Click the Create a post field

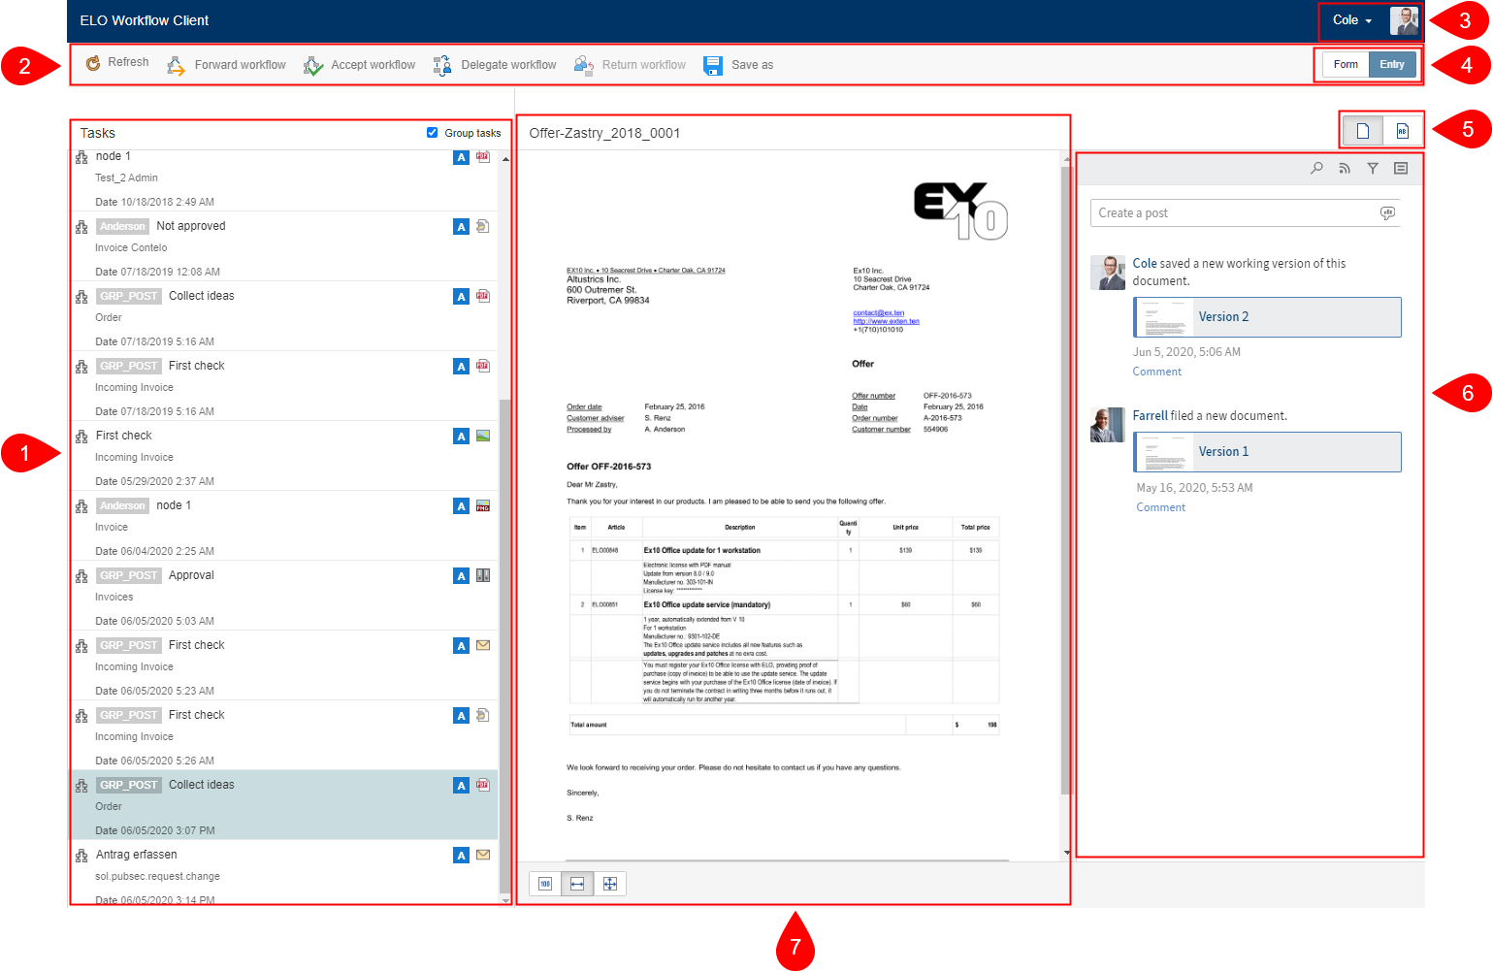click(1234, 213)
